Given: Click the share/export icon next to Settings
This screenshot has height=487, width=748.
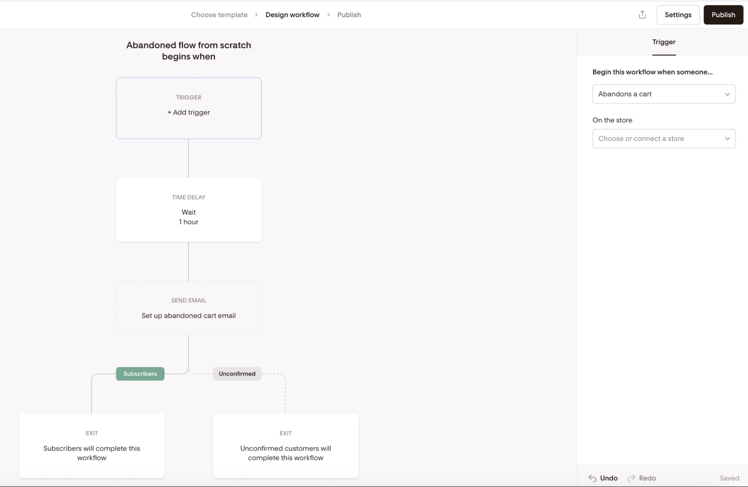Looking at the screenshot, I should (642, 15).
